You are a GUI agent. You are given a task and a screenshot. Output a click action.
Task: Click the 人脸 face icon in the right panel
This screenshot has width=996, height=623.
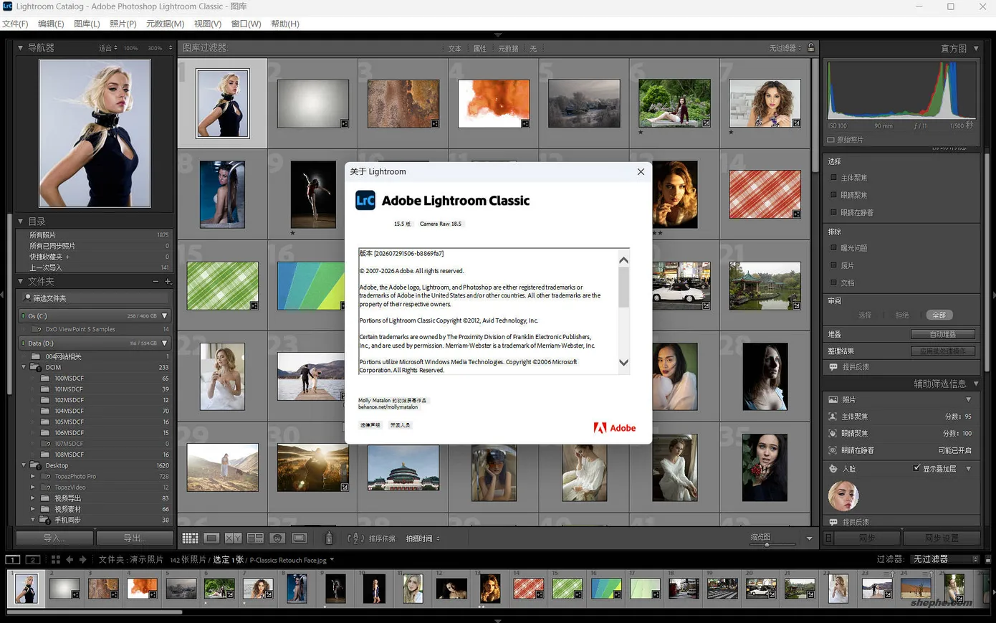(833, 469)
